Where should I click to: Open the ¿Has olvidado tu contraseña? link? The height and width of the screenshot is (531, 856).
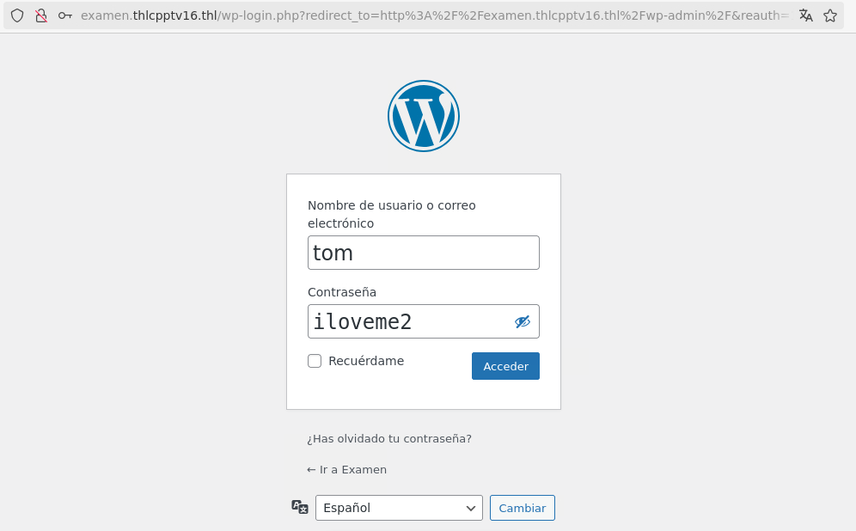coord(389,439)
